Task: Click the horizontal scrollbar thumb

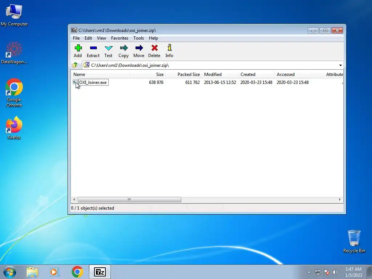Action: 129,199
